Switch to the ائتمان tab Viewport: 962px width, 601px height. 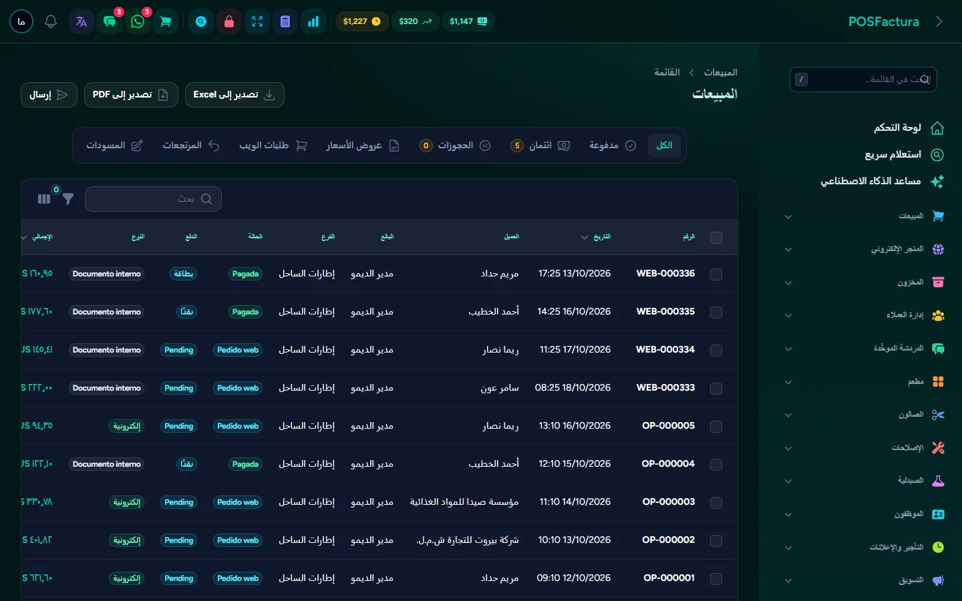pos(540,146)
